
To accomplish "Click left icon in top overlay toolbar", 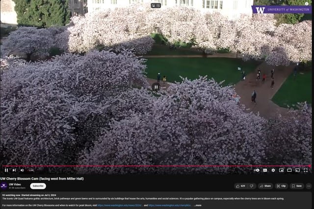I will pyautogui.click(x=154, y=5).
